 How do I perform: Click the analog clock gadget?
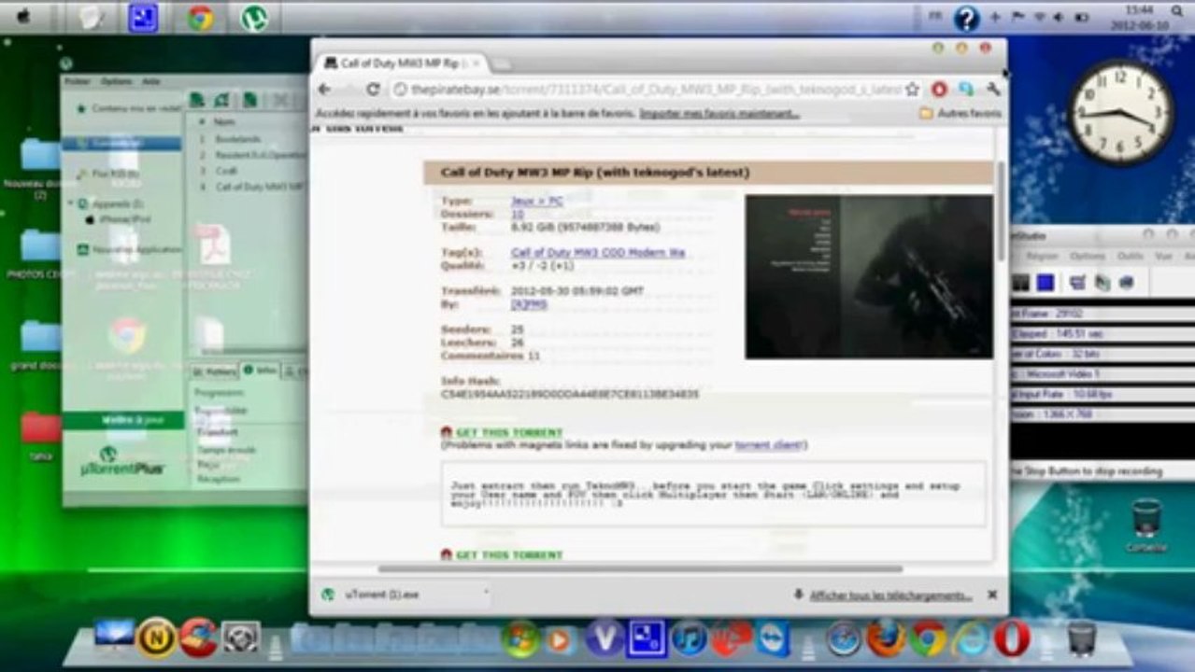tap(1120, 113)
